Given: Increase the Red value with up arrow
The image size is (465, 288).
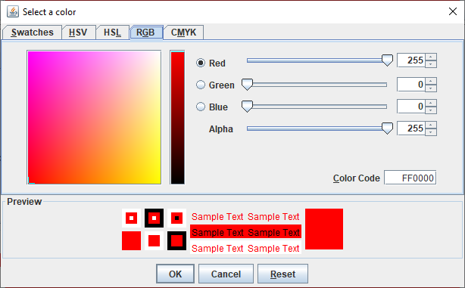Looking at the screenshot, I should [431, 57].
